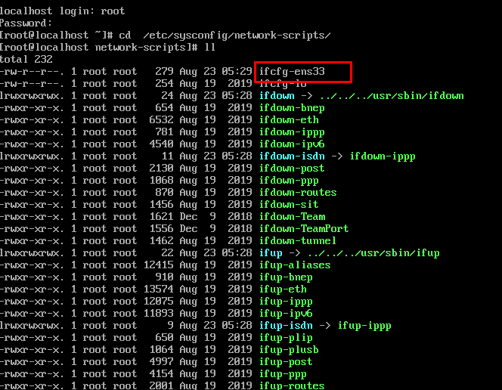The height and width of the screenshot is (390, 502).
Task: Click the 'total 232' line
Action: pos(26,60)
